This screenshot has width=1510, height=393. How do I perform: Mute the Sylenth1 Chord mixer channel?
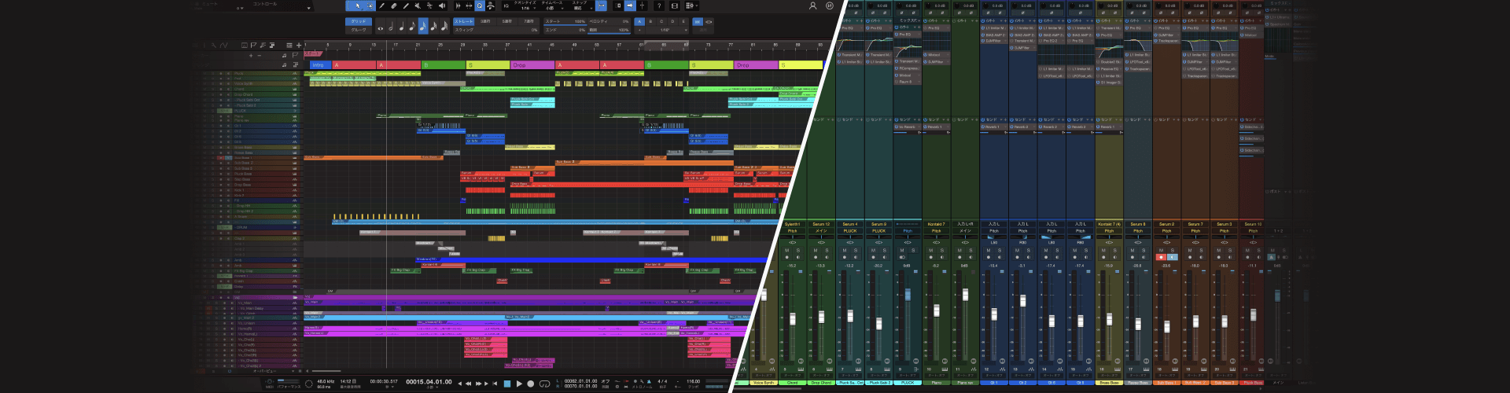786,250
